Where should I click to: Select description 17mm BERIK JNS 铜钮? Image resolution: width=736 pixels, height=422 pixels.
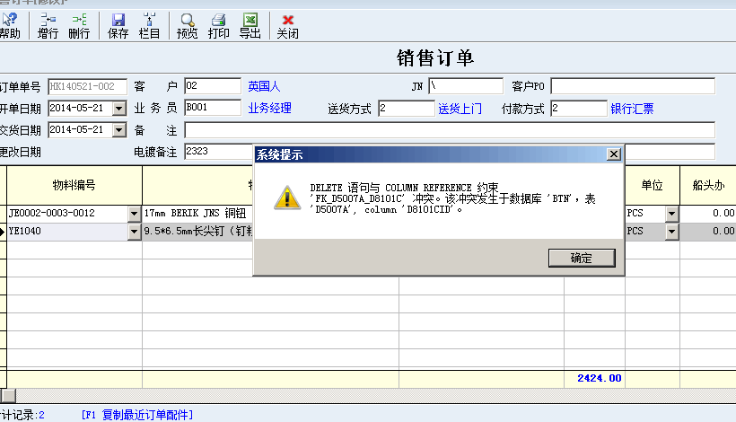(x=197, y=214)
